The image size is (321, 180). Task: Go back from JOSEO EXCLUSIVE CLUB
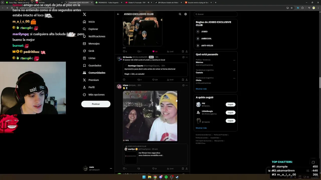coord(118,14)
